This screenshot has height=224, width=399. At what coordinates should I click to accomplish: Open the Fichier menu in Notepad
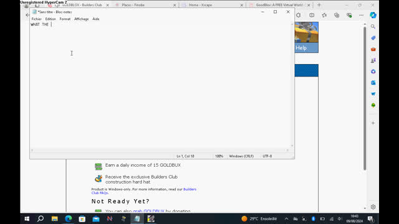36,19
